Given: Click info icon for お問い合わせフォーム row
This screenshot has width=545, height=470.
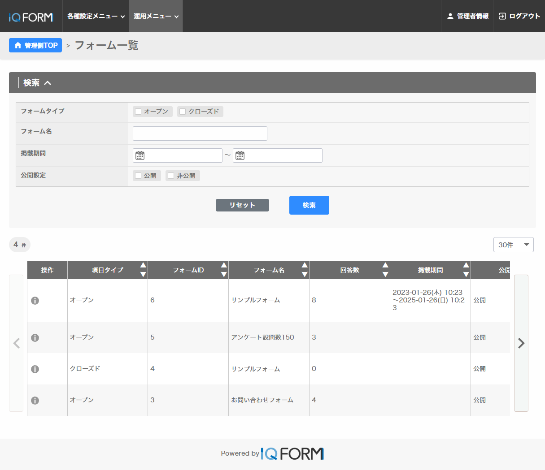Looking at the screenshot, I should pos(35,401).
